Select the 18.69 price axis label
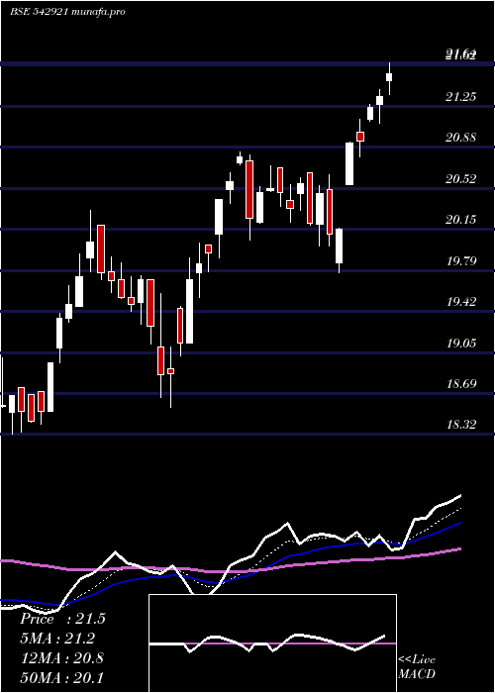 coord(461,383)
